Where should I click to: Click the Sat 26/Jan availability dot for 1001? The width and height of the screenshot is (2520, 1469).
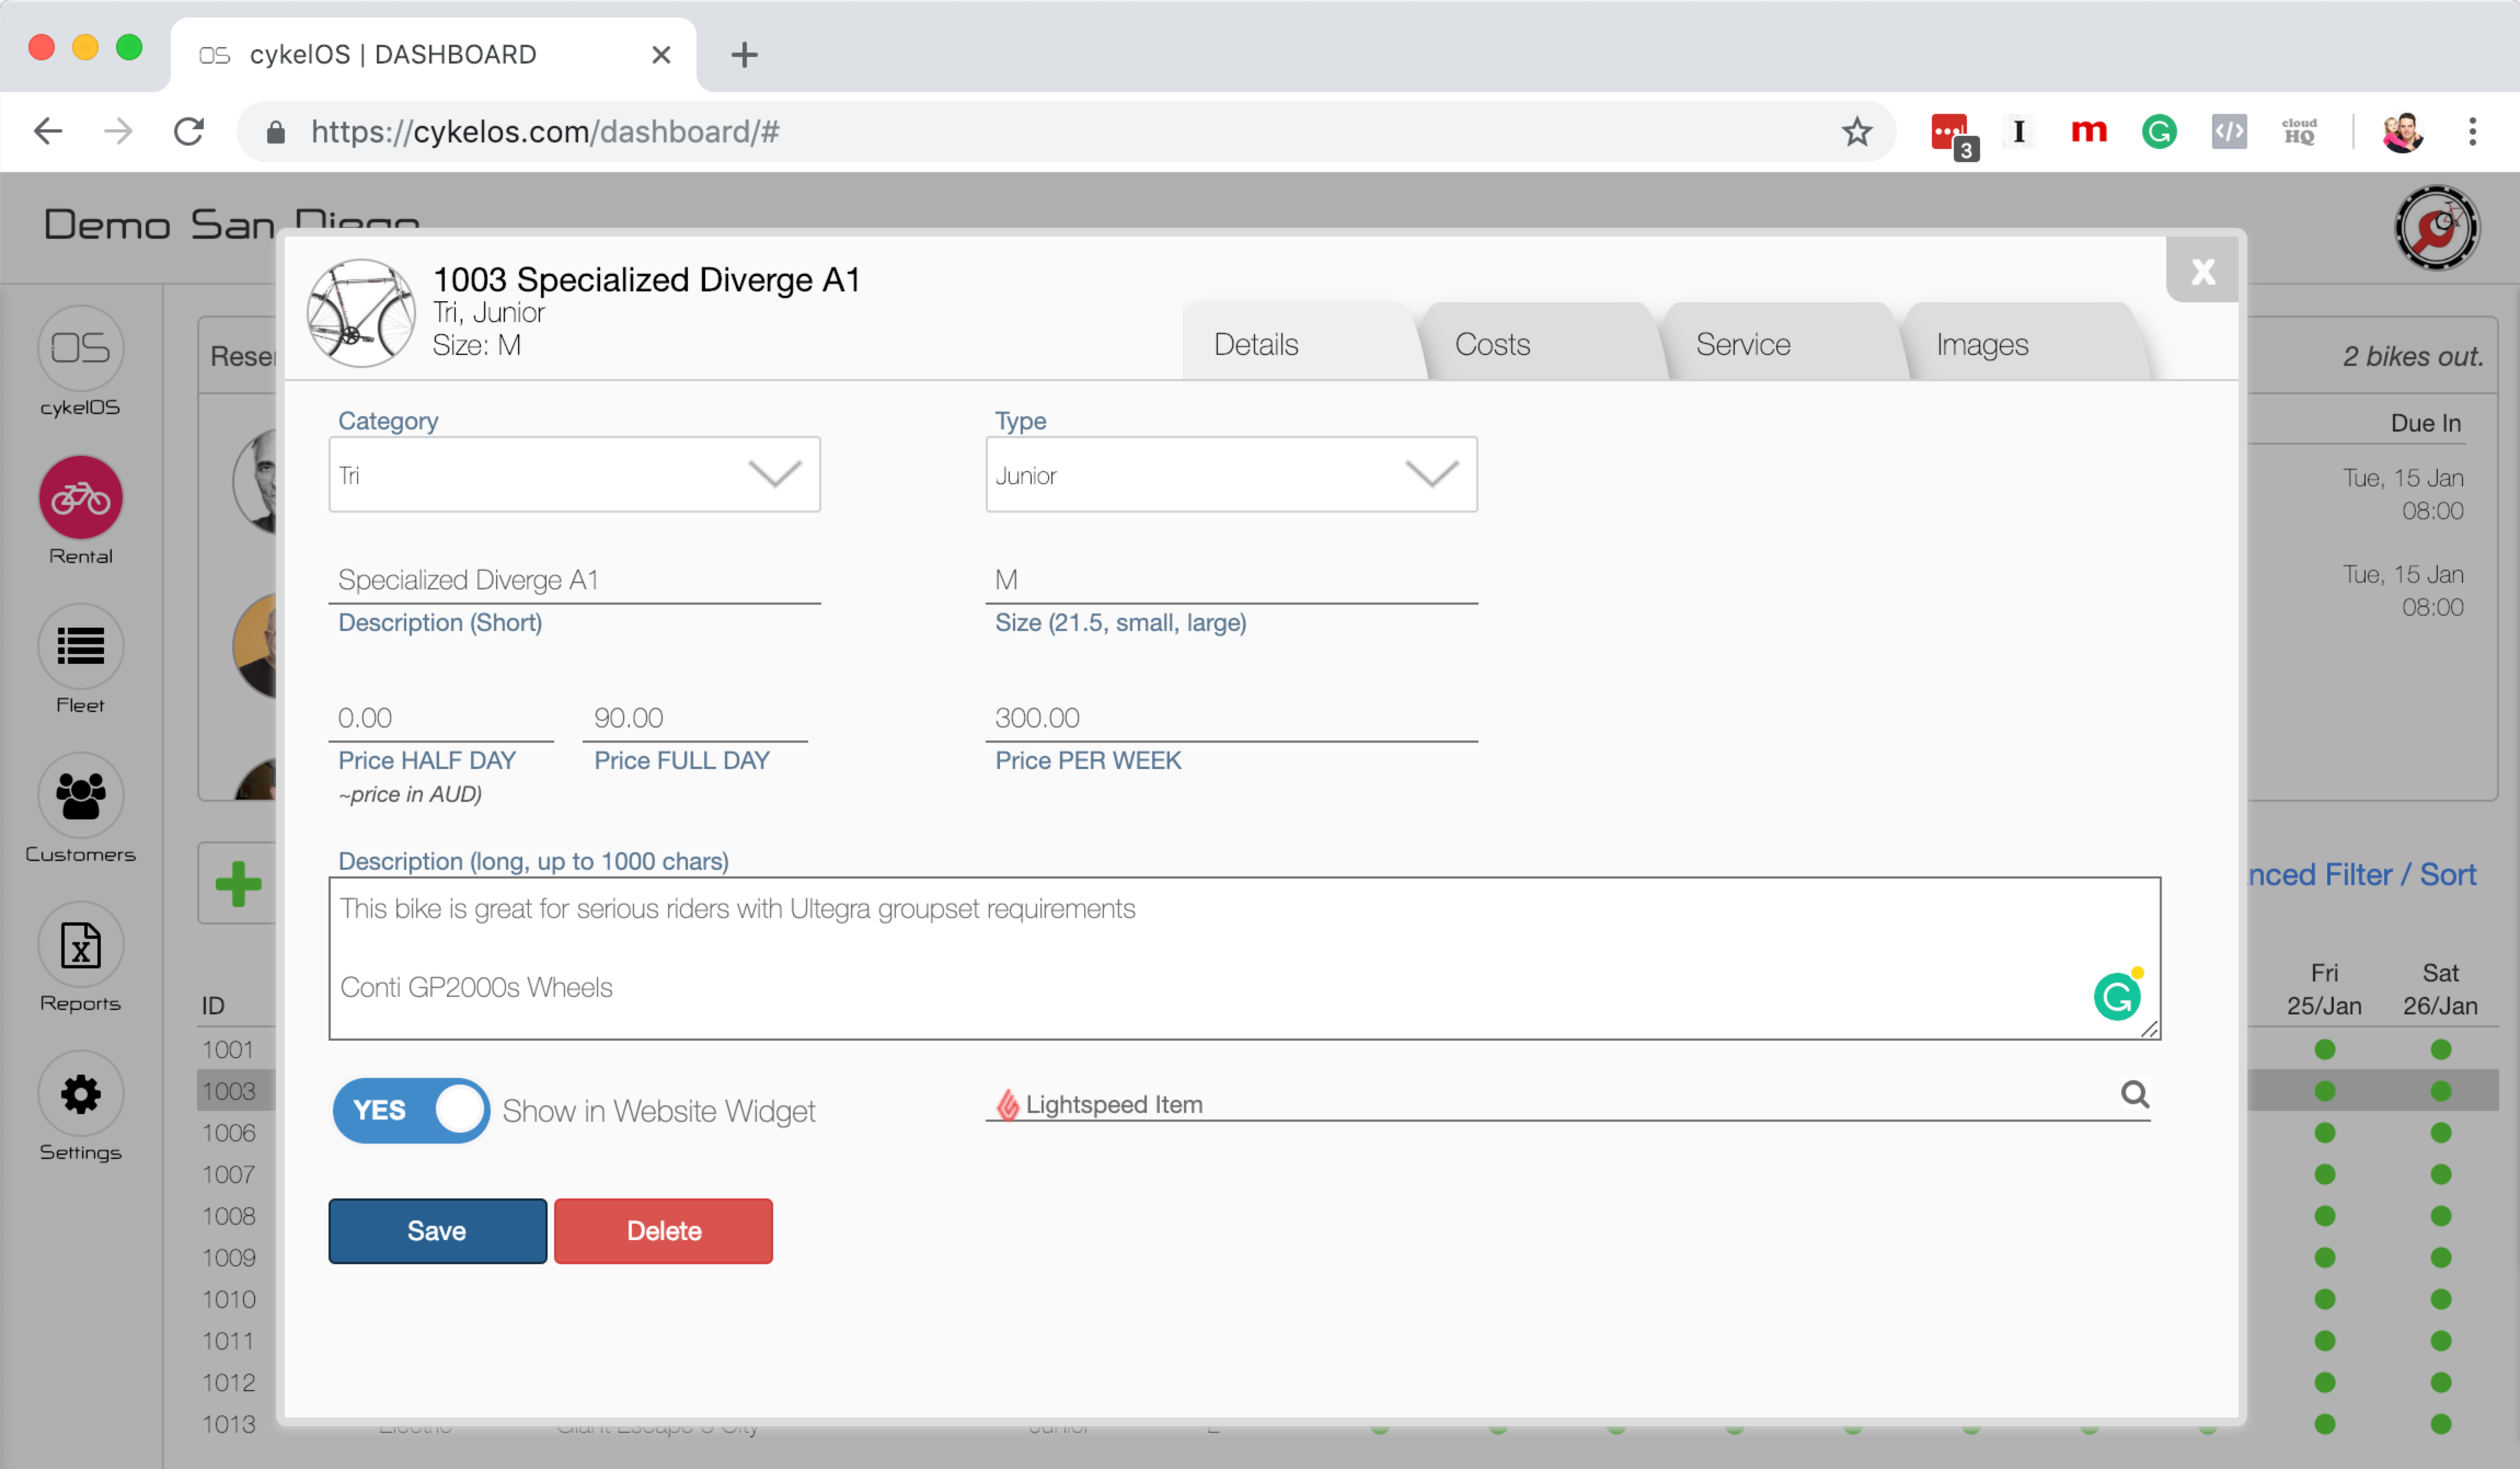(2440, 1049)
